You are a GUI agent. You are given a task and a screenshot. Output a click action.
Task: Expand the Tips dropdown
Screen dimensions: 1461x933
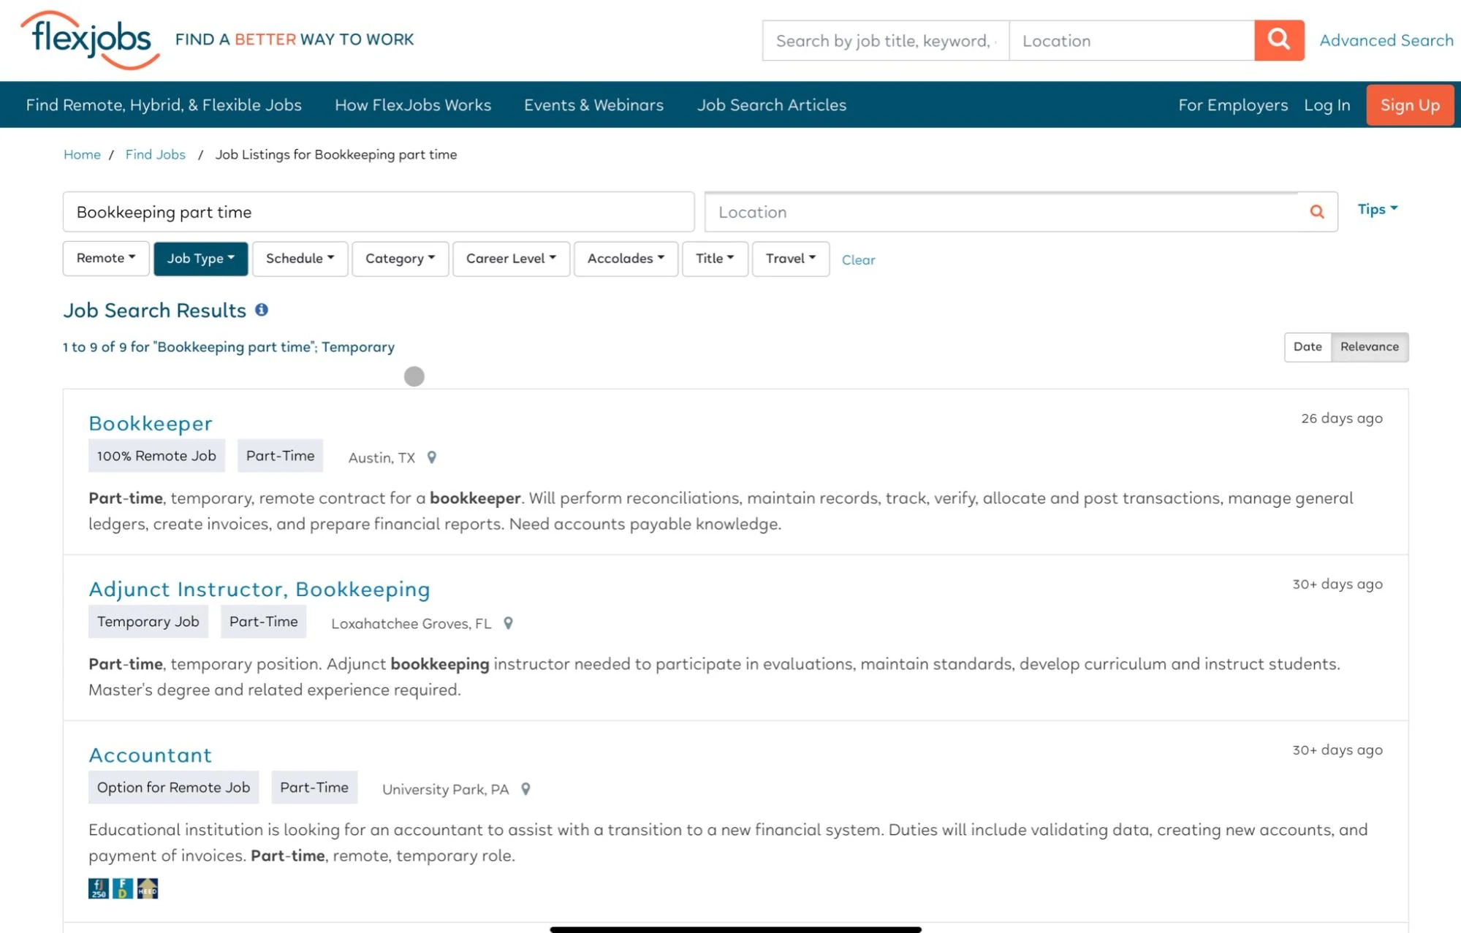(1377, 210)
